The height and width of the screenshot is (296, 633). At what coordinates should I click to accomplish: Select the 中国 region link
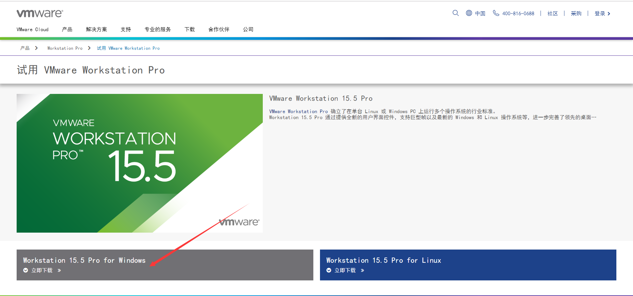480,14
